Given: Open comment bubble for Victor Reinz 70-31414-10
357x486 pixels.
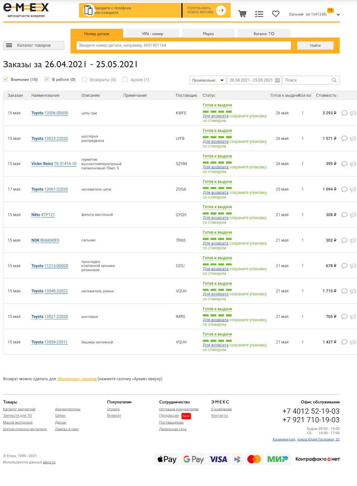Looking at the screenshot, I should pyautogui.click(x=344, y=164).
